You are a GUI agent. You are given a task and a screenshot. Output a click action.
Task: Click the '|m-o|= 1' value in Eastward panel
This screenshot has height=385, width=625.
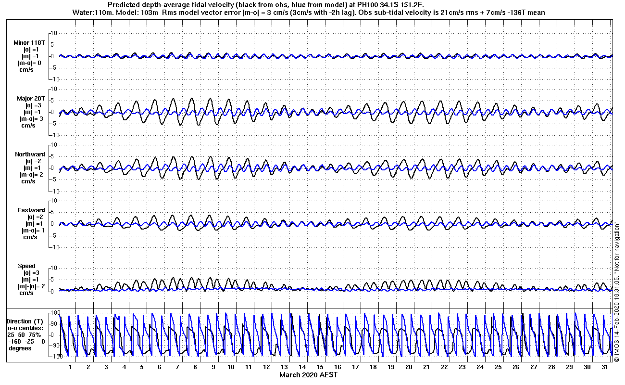coord(33,231)
